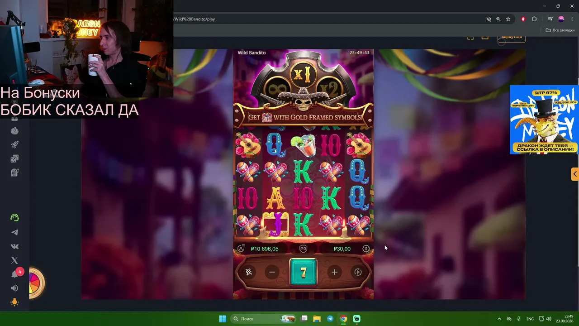Click the tray microphone icon
Image resolution: width=579 pixels, height=326 pixels.
pos(519,319)
